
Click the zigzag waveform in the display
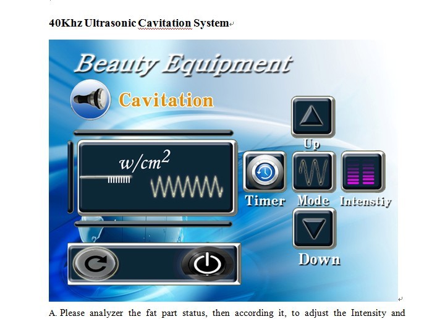[187, 187]
